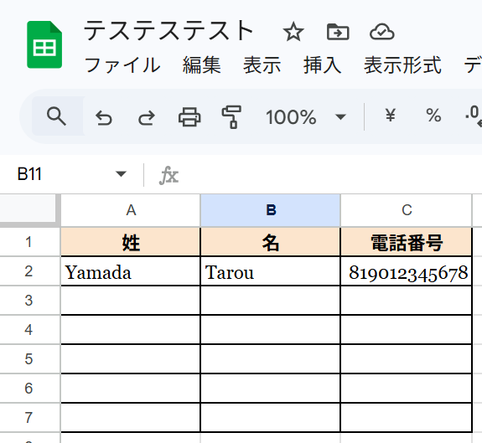Select row 5 header
The image size is (482, 443).
30,359
